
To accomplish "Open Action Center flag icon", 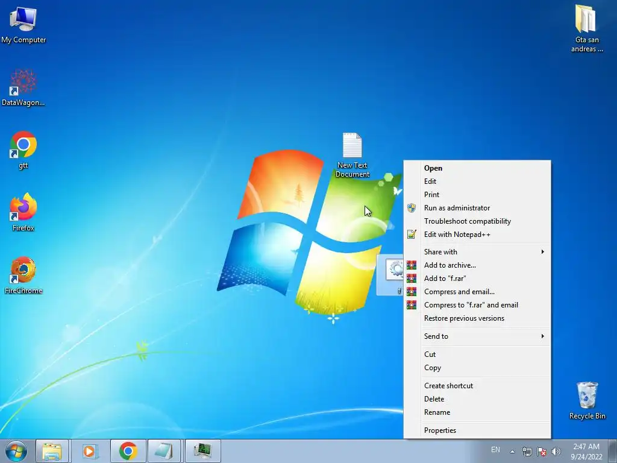I will (x=542, y=452).
